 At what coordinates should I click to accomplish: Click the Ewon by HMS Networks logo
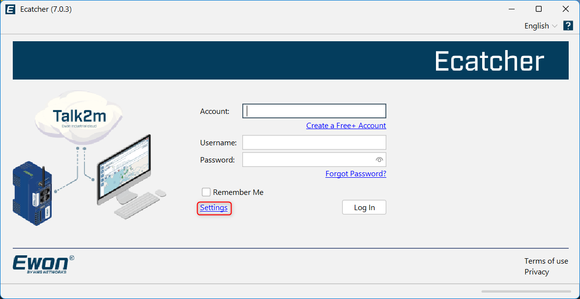43,264
